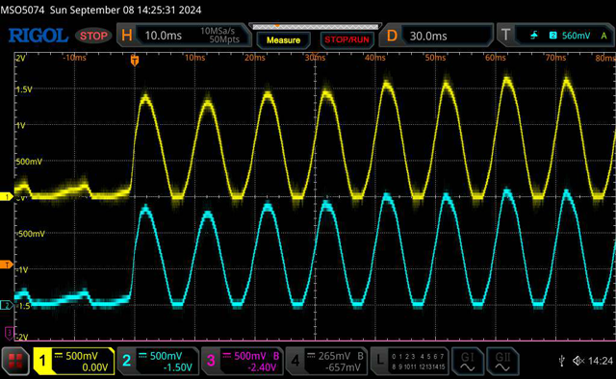This screenshot has width=616, height=379.
Task: Open delay D 30.0ms settings
Action: tap(436, 36)
